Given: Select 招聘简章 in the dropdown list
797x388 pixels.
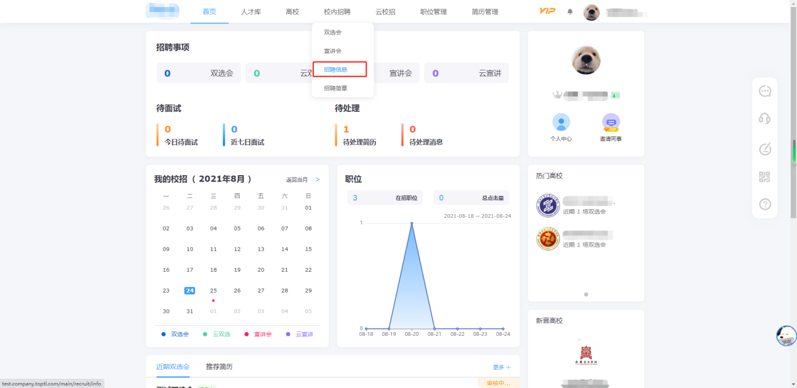Looking at the screenshot, I should pyautogui.click(x=335, y=89).
